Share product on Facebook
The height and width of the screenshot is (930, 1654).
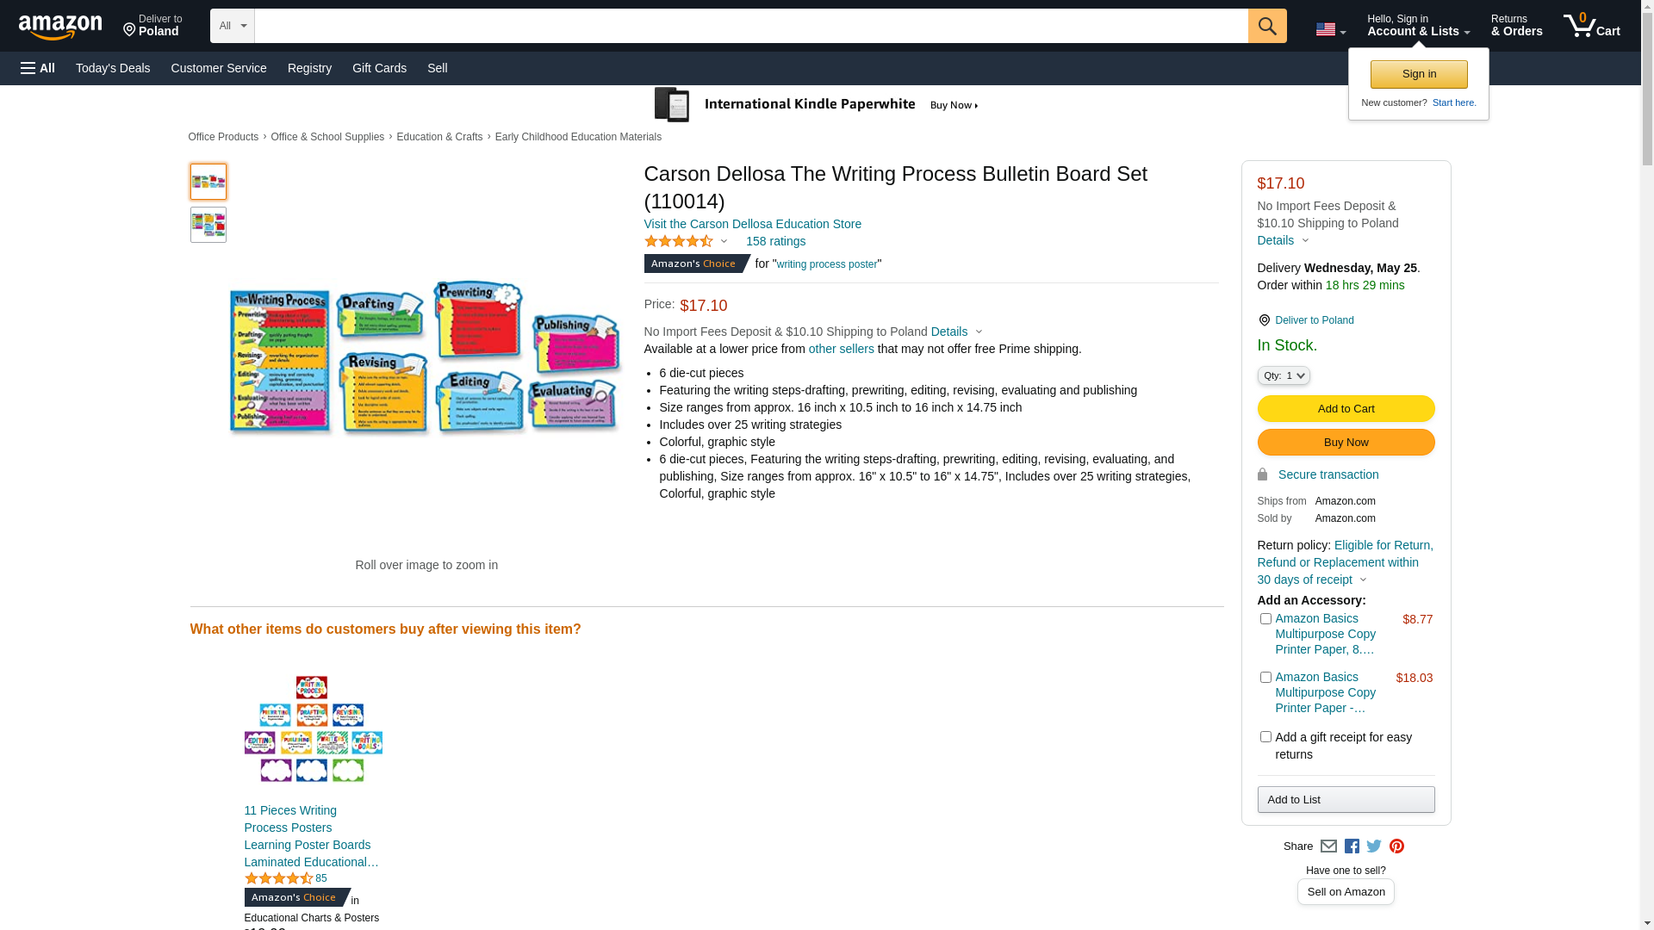click(x=1352, y=846)
